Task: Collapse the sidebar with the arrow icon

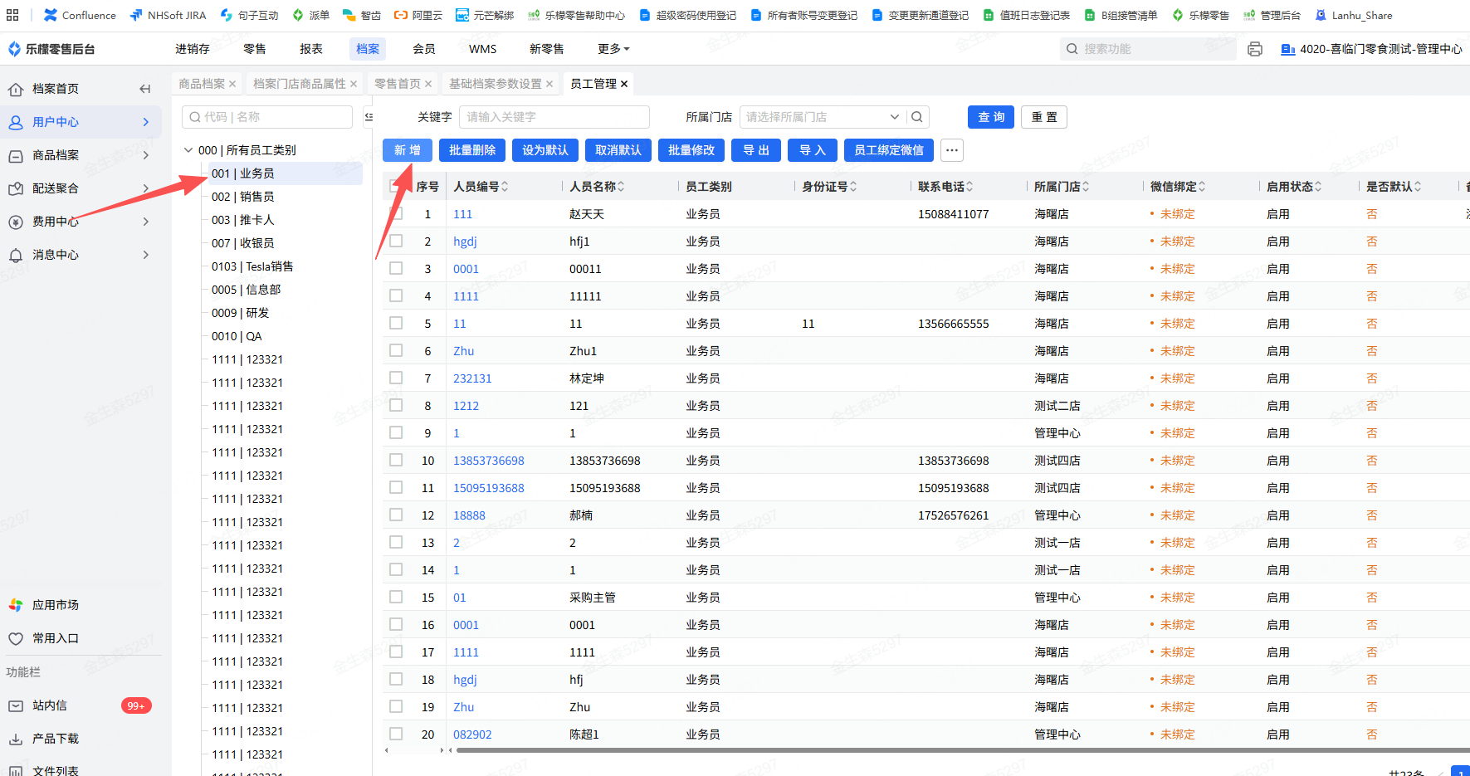Action: tap(145, 89)
